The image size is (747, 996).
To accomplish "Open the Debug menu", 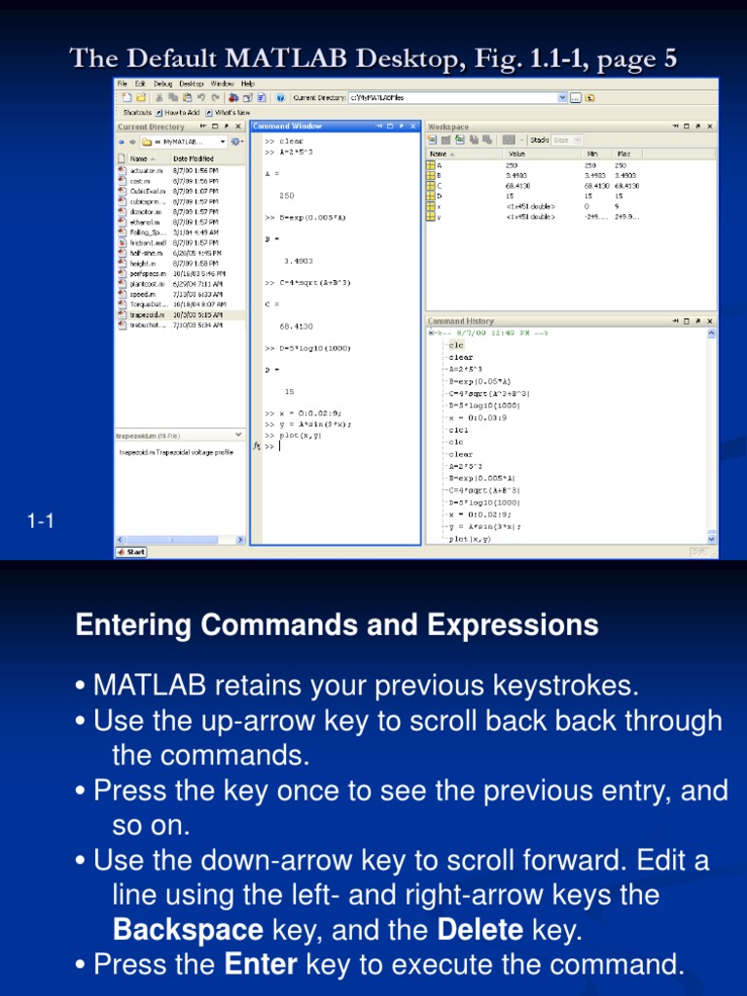I will 162,84.
